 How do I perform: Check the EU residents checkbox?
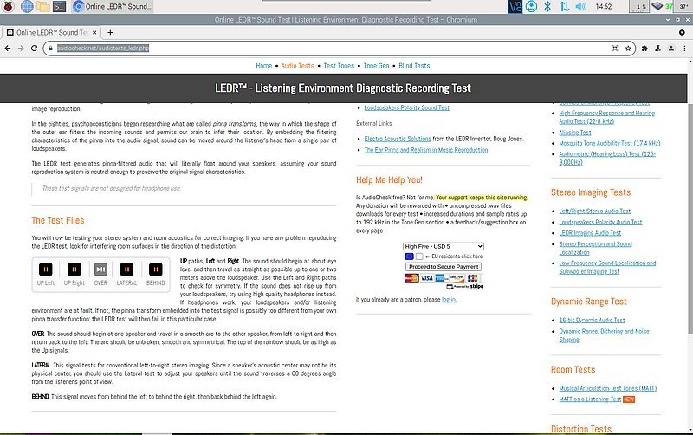tap(419, 256)
